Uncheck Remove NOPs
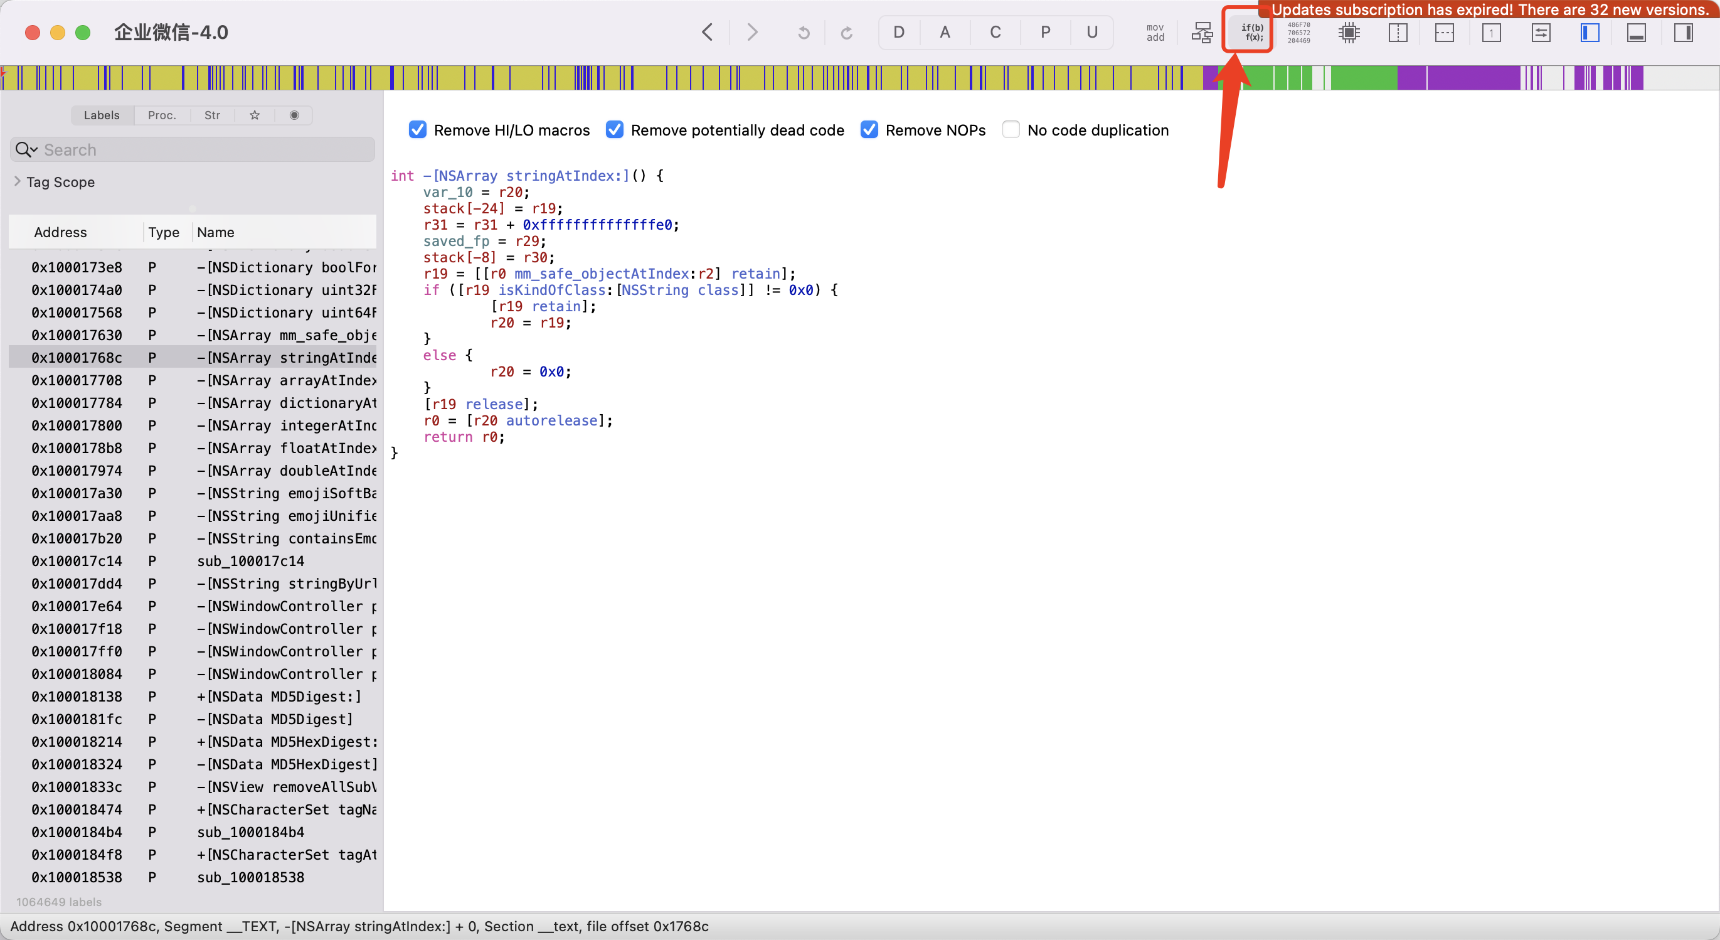The image size is (1720, 940). [x=869, y=130]
